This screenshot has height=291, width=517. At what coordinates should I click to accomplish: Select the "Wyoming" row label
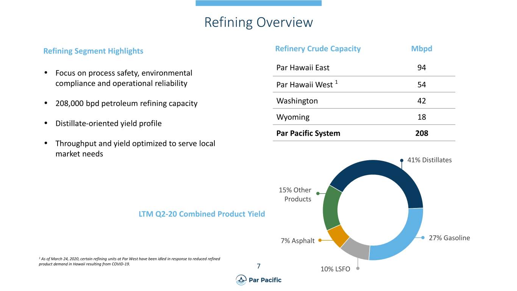click(x=293, y=117)
